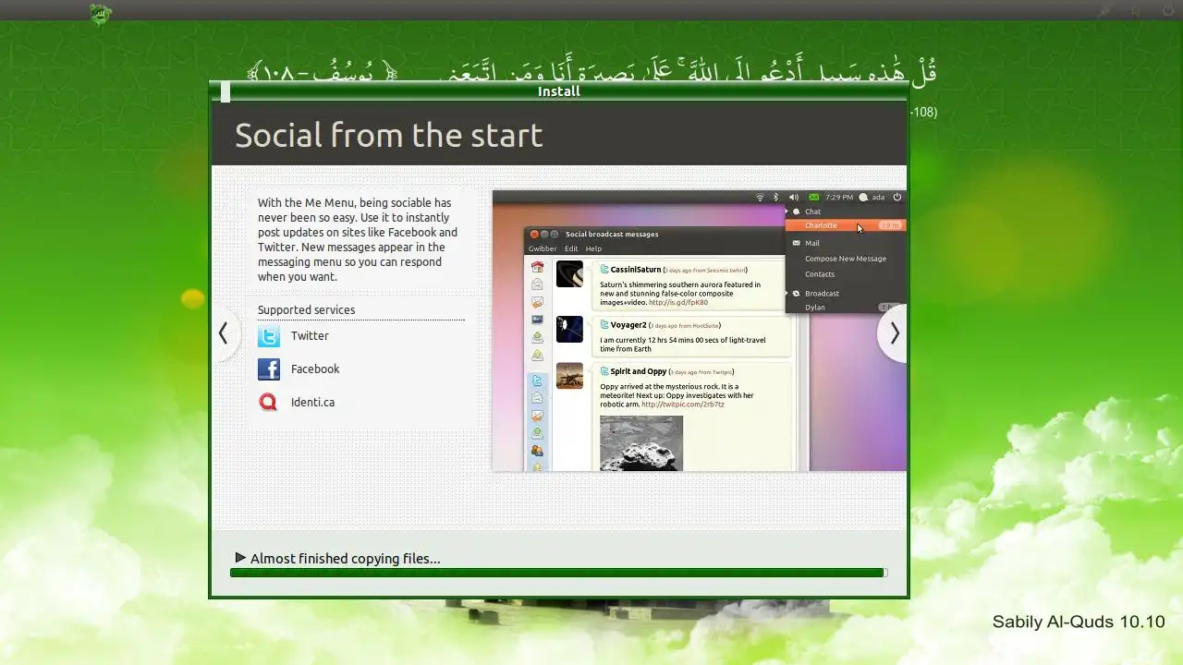
Task: Go back to the previous installer slide
Action: [224, 334]
